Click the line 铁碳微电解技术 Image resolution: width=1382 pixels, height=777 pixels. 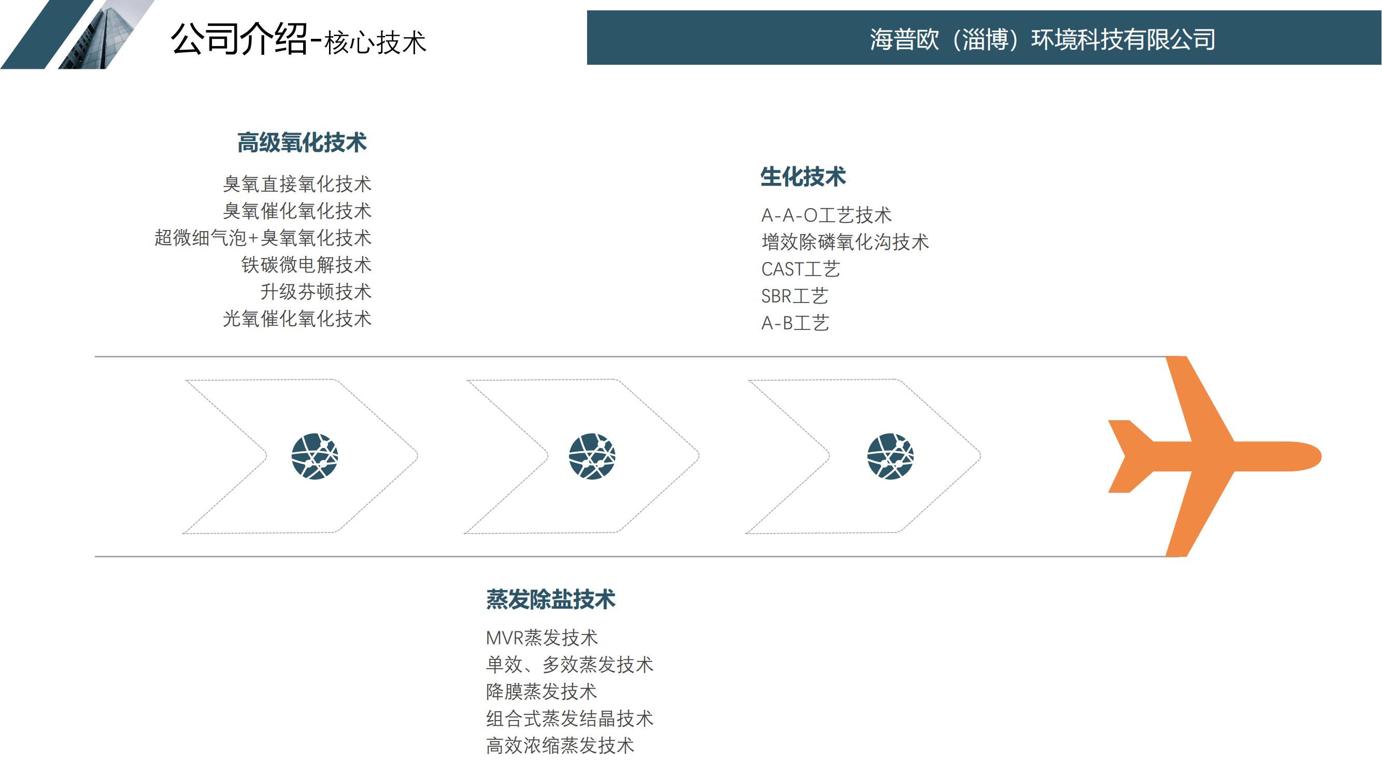coord(306,264)
